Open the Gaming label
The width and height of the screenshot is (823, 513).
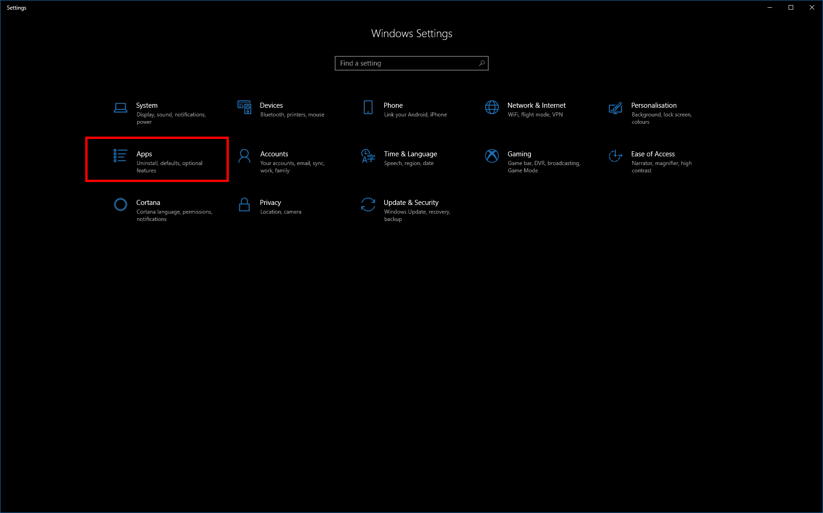pyautogui.click(x=519, y=154)
